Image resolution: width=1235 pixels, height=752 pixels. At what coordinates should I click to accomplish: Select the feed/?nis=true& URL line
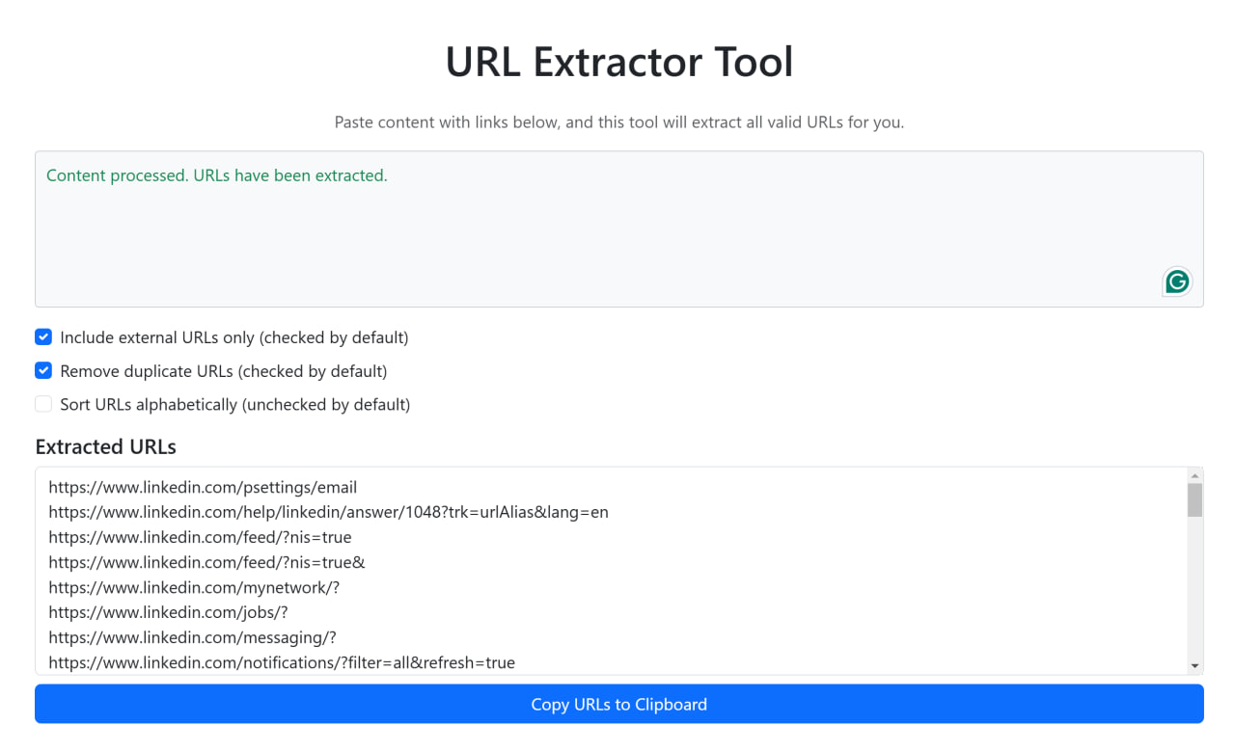point(206,562)
